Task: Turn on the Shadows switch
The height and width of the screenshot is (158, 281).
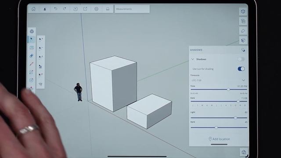Action: click(241, 59)
